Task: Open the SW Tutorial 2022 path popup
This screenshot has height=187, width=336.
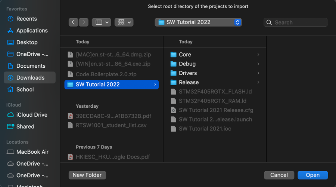Action: click(198, 22)
